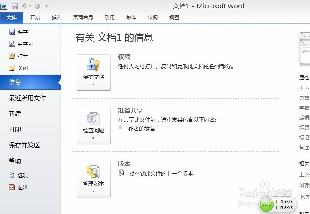
Task: Open 帮助 in the backstage menu
Action: 15,161
